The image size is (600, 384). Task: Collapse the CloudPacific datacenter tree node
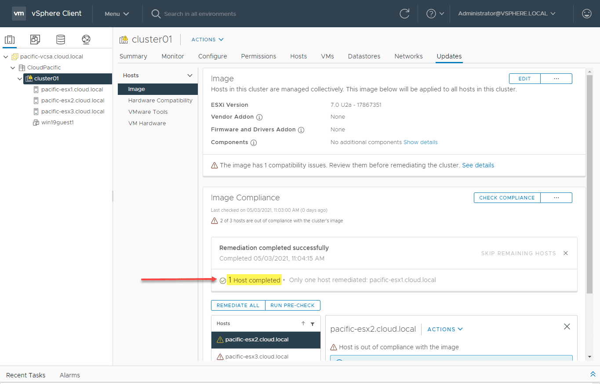[13, 68]
